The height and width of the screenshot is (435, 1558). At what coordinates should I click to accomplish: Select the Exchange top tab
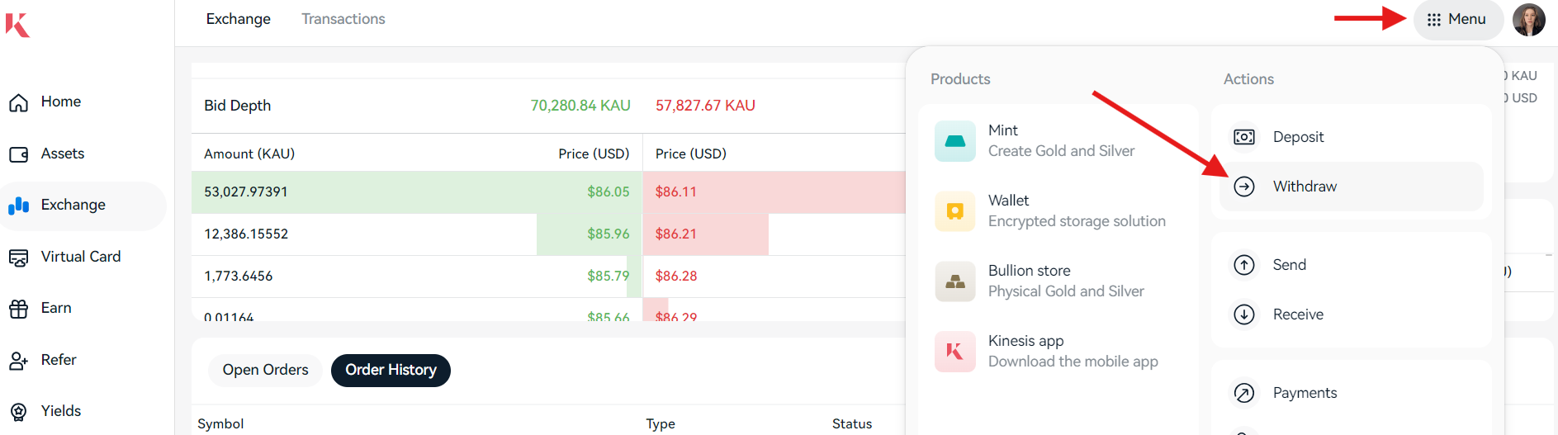(x=238, y=19)
